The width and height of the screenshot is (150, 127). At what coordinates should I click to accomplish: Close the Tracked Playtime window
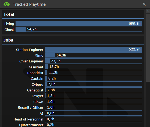pos(144,4)
